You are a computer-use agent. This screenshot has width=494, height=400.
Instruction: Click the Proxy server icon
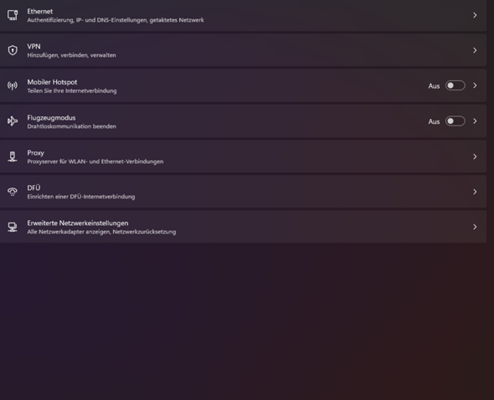13,156
